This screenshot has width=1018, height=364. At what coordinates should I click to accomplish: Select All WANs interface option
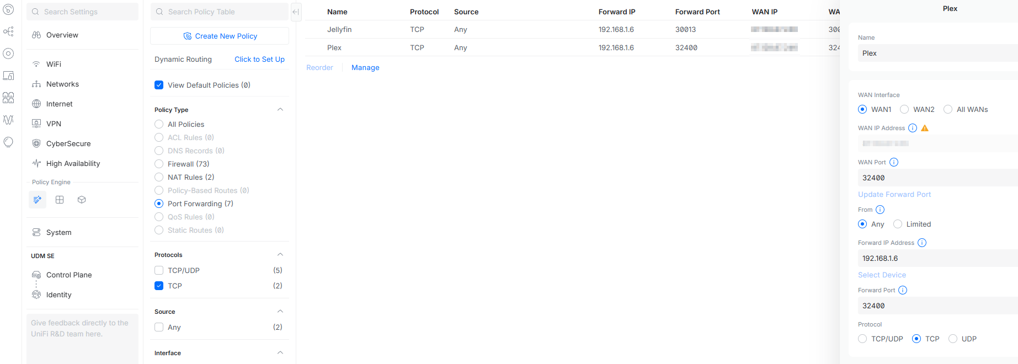pos(948,109)
